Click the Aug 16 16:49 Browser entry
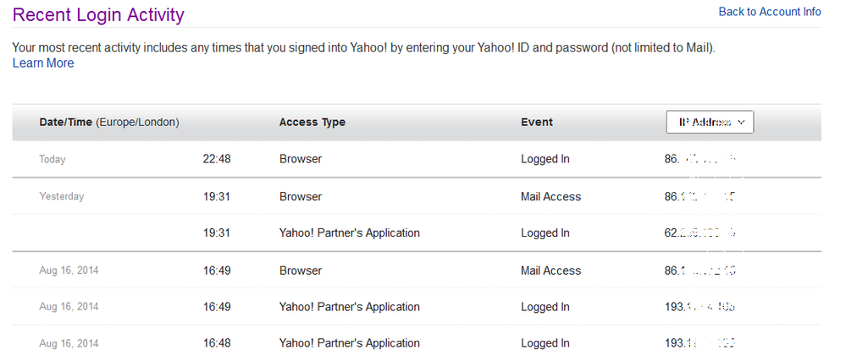Image resolution: width=846 pixels, height=361 pixels. point(301,271)
